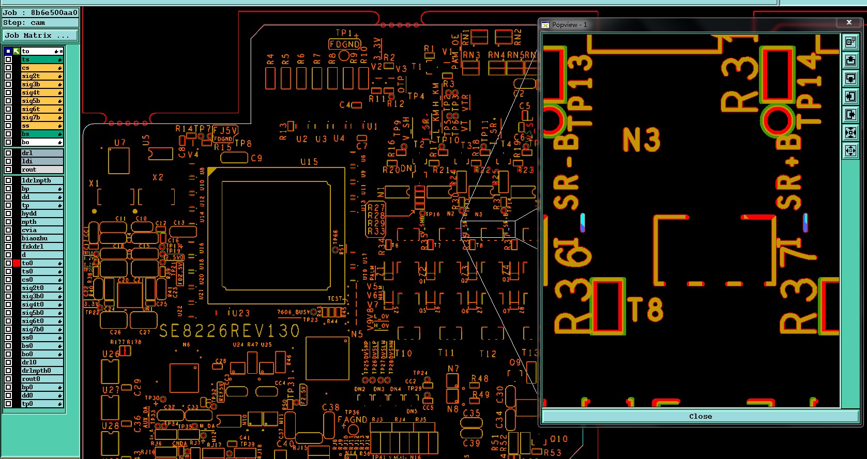Click the pencil icon on layer bo
Image resolution: width=867 pixels, height=459 pixels.
pos(60,142)
